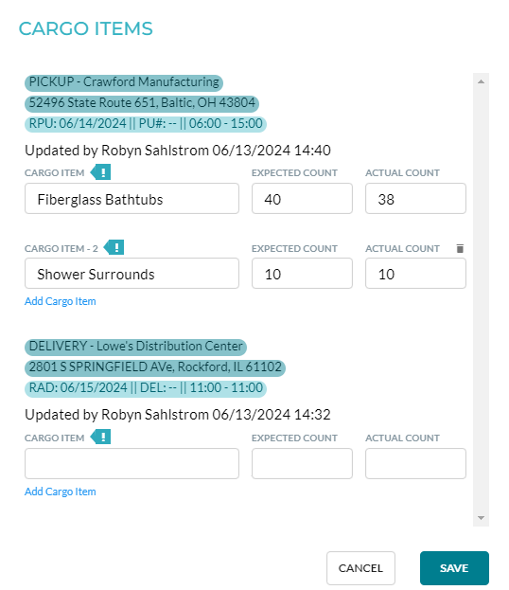
Task: Delete Shower Surrounds row with trash icon
Action: point(460,248)
